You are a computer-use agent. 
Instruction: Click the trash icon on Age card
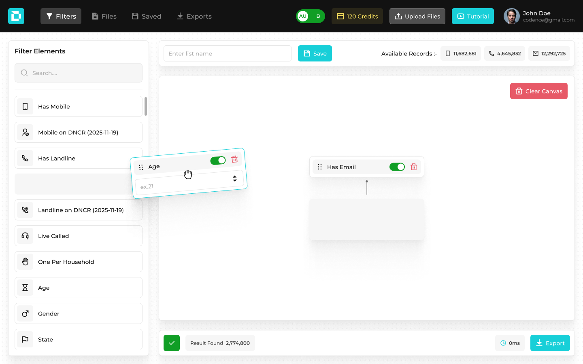pos(234,159)
